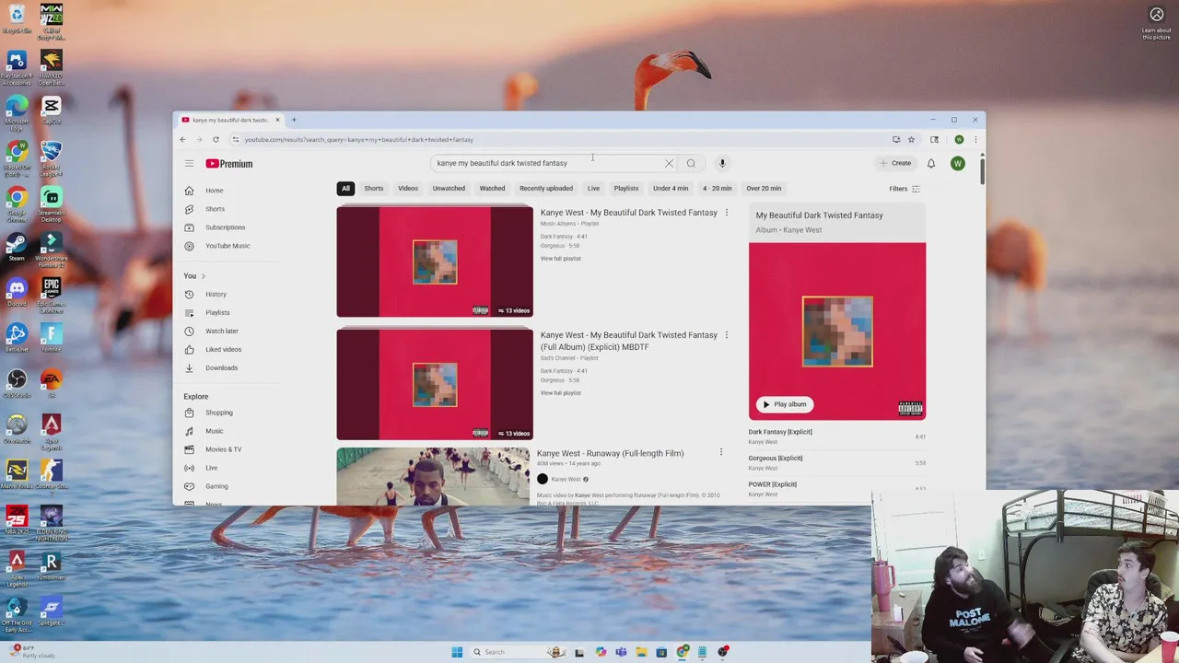The height and width of the screenshot is (663, 1179).
Task: Open Microsoft Store from the taskbar
Action: pyautogui.click(x=661, y=652)
